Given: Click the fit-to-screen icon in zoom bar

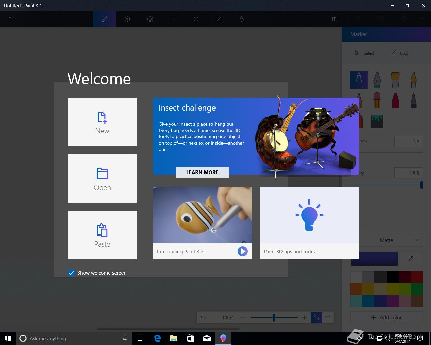Looking at the screenshot, I should point(203,317).
